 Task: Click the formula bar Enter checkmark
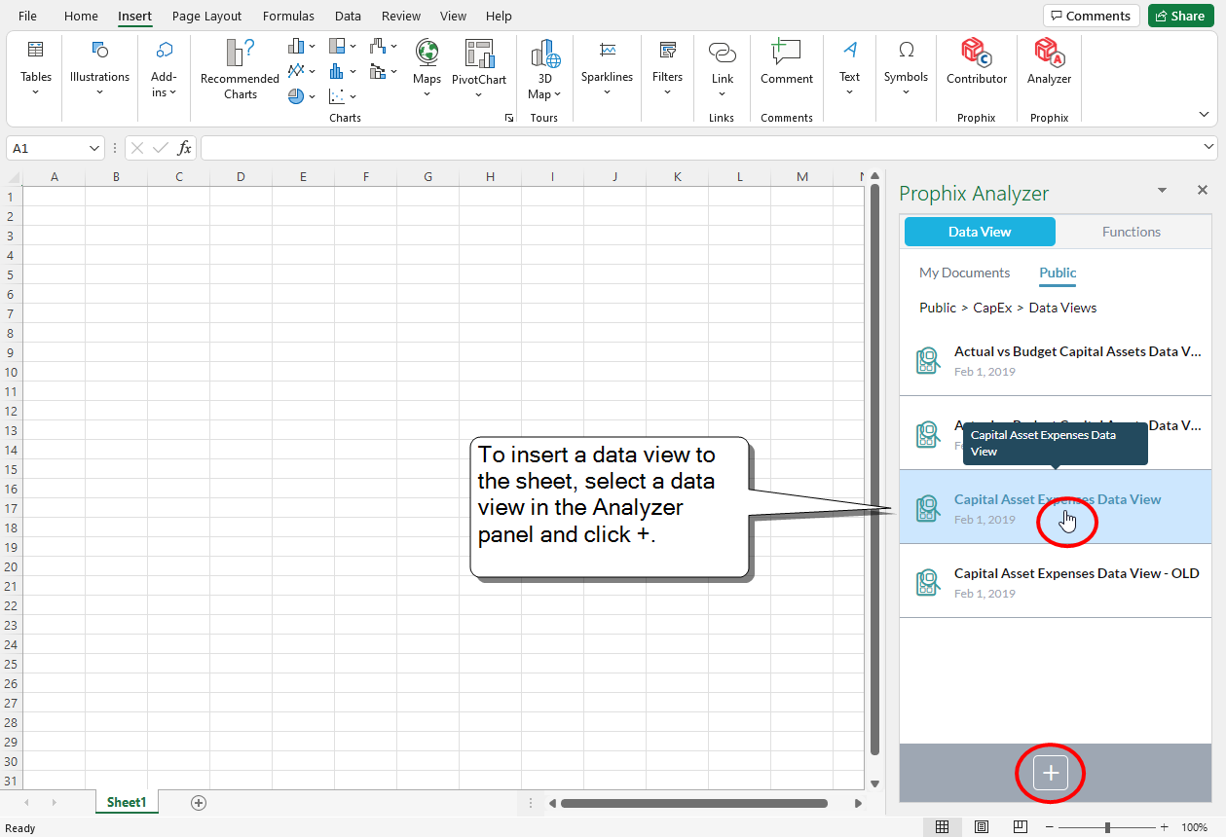click(162, 148)
